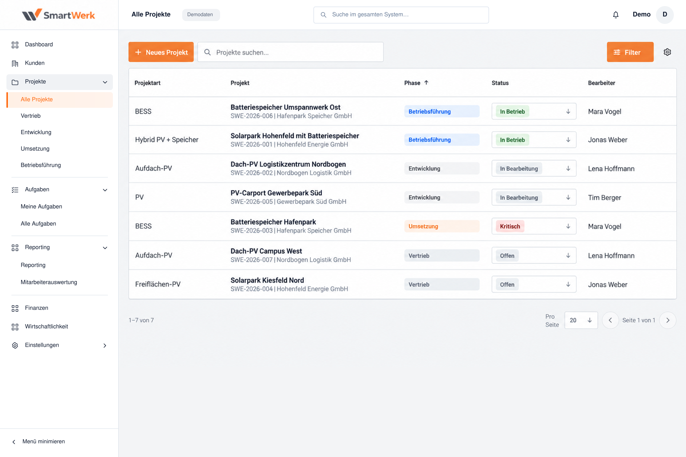Open status dropdown for Solarpark Kiesfeld Nord
This screenshot has height=457, width=686.
[534, 285]
